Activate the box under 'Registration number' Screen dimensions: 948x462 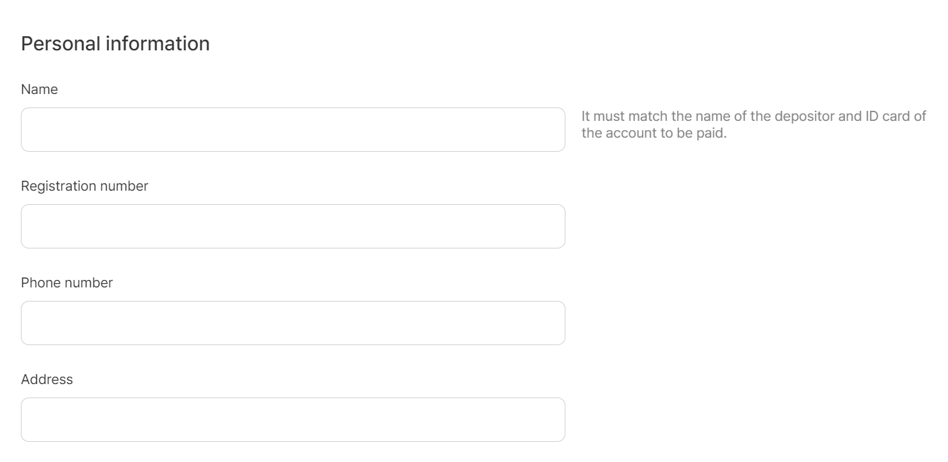click(x=292, y=226)
